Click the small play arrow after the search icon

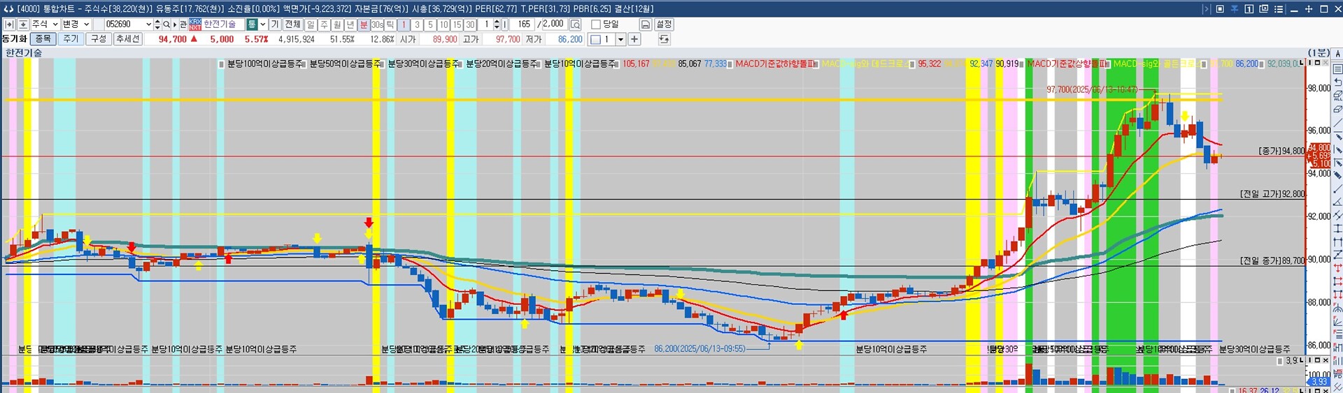click(x=175, y=24)
